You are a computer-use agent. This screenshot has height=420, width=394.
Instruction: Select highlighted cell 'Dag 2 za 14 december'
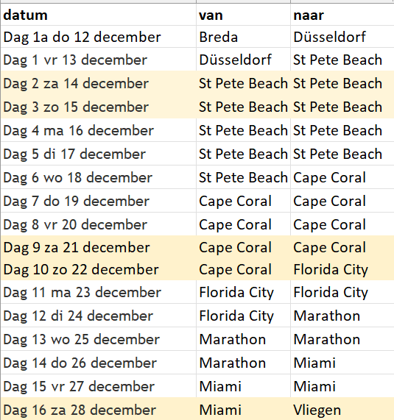[98, 83]
